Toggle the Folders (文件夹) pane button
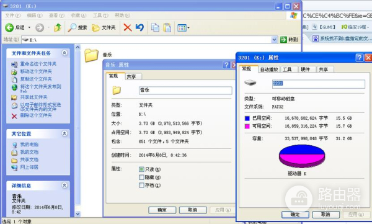 coord(104,27)
